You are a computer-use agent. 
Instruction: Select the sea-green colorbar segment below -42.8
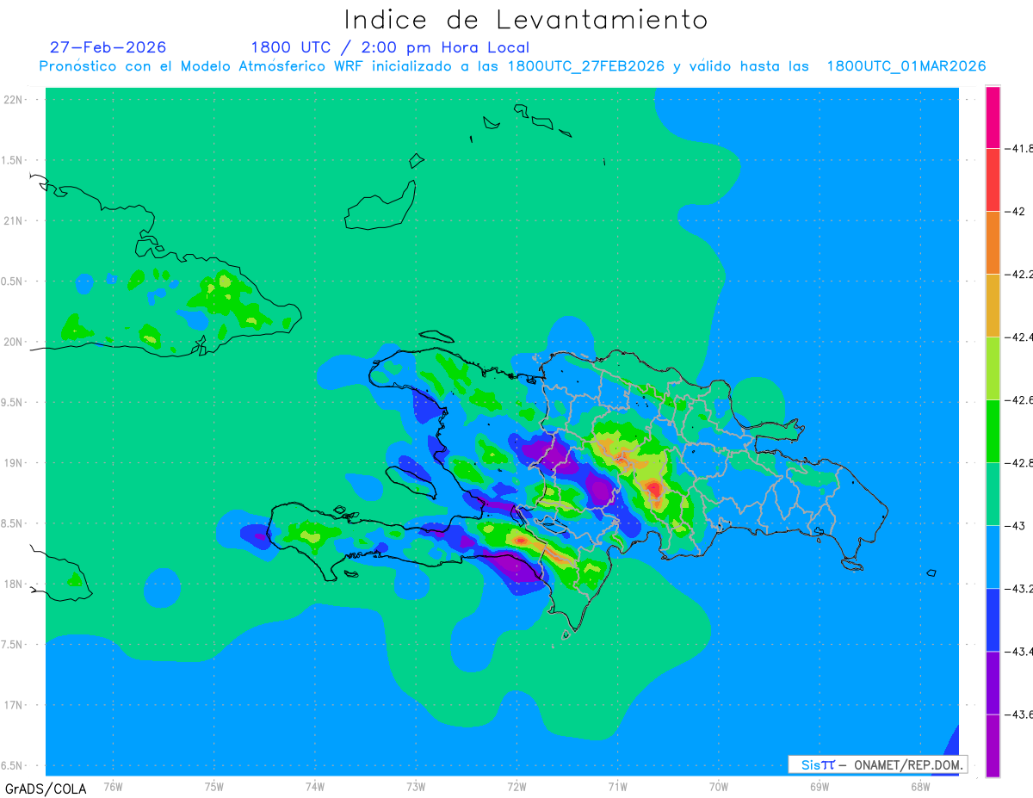click(x=993, y=493)
